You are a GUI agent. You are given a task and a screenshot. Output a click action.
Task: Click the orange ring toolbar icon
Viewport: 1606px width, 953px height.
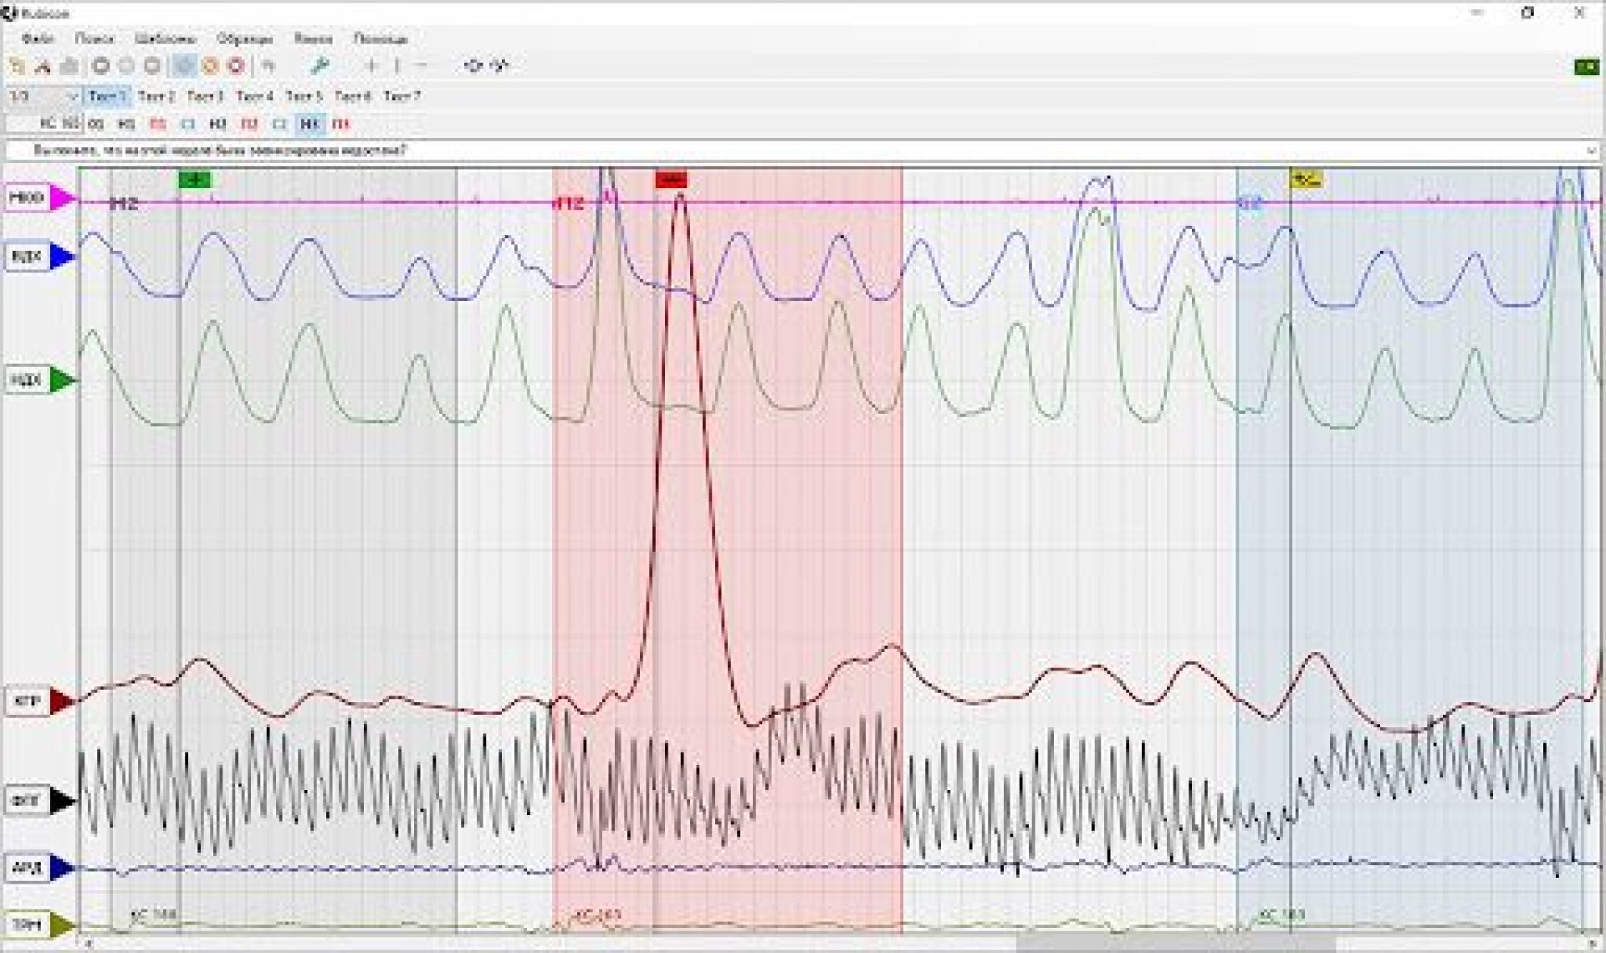pos(211,65)
